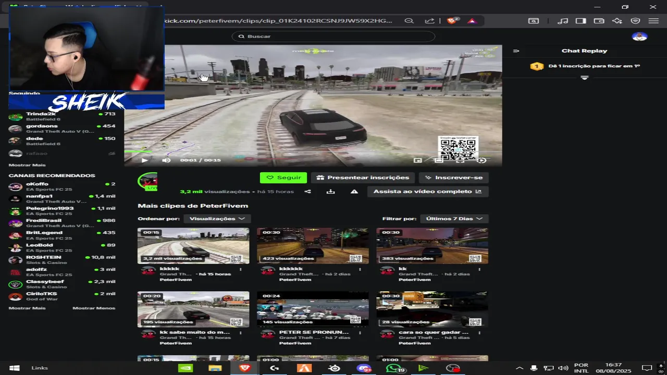The height and width of the screenshot is (375, 667).
Task: Share the clip via share icon
Action: coord(307,192)
